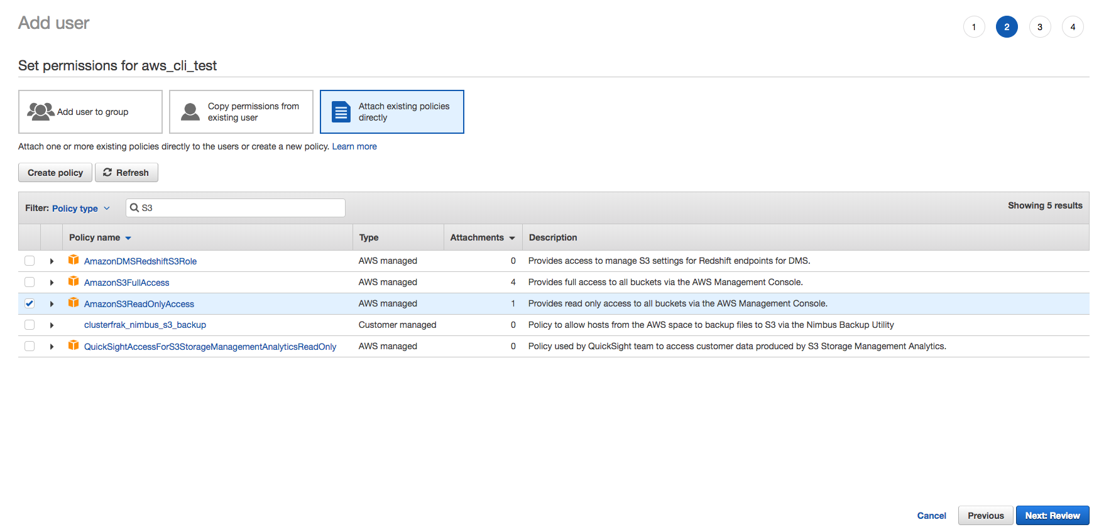Click the Create policy button
This screenshot has height=532, width=1099.
click(x=55, y=173)
